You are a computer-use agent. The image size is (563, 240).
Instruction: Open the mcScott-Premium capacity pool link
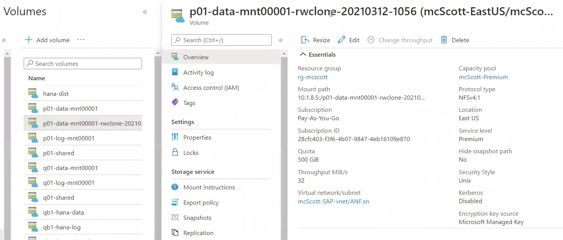[x=483, y=77]
